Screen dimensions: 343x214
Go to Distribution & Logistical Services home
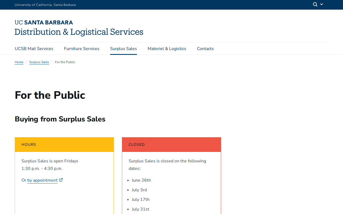click(79, 32)
